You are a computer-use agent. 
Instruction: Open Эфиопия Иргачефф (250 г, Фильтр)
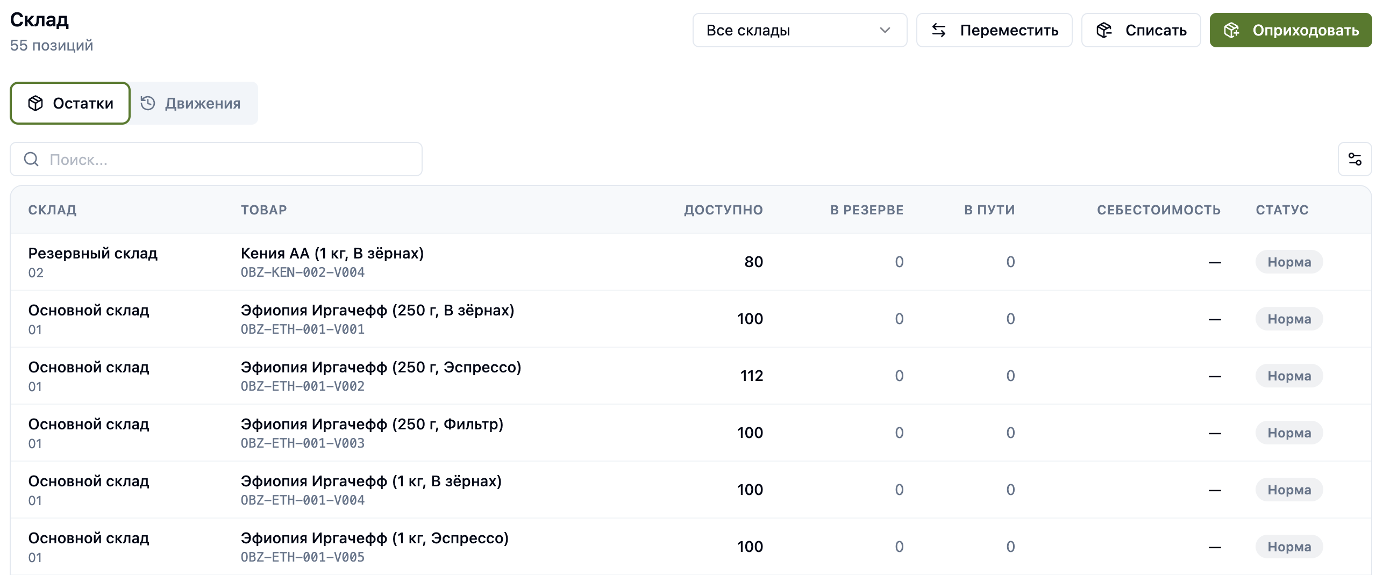(372, 424)
